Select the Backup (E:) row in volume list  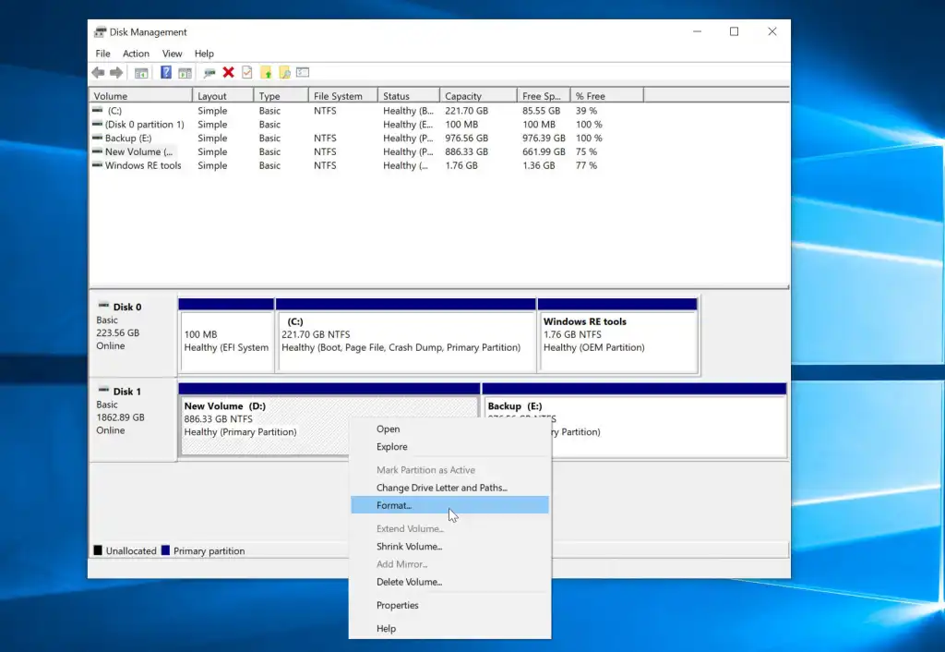click(129, 139)
